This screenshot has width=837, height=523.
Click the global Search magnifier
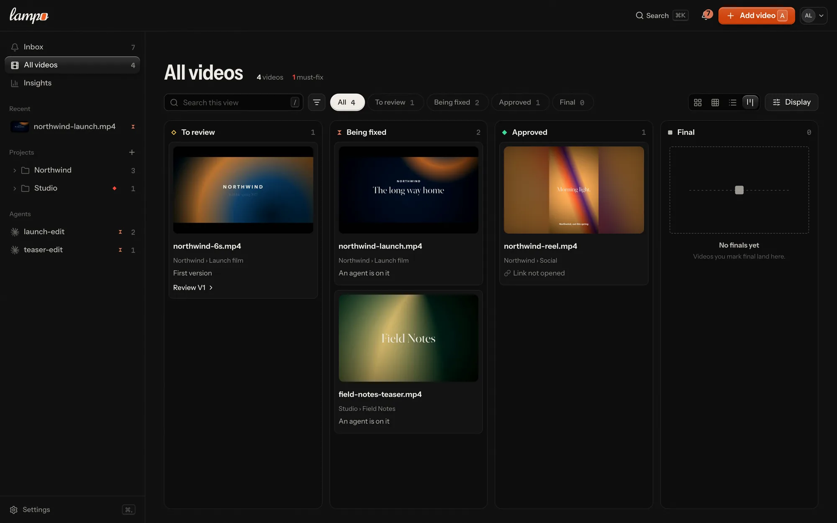click(639, 15)
